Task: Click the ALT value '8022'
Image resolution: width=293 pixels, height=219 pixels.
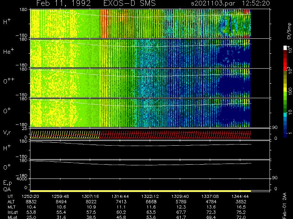Action: click(91, 202)
